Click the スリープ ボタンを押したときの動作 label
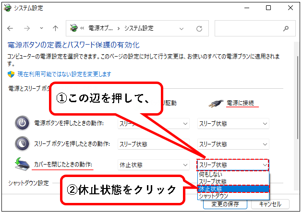The image size is (303, 213). point(72,144)
